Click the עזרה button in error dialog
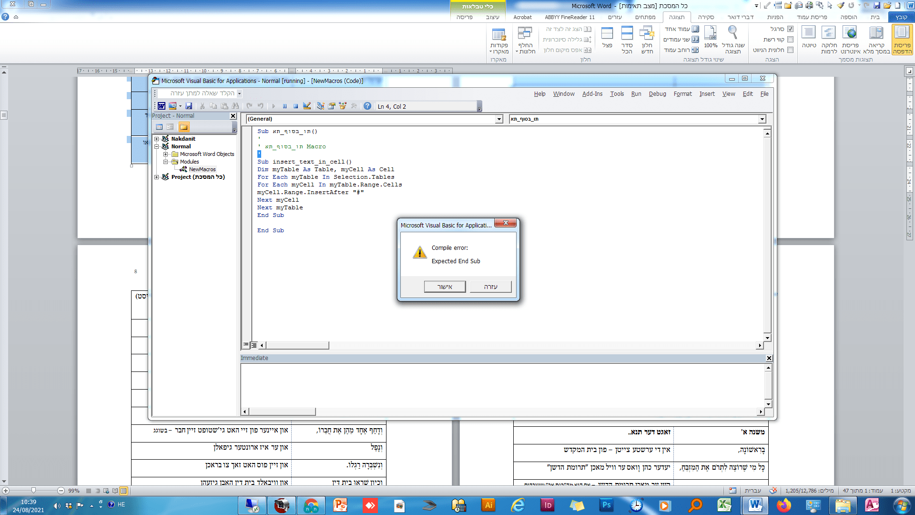The width and height of the screenshot is (915, 515). coord(490,287)
